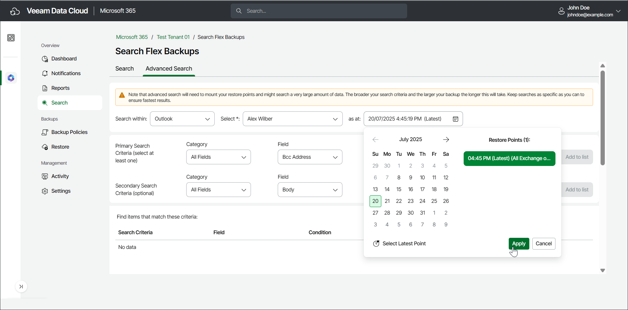Click the Test Tenant 01 breadcrumb link
This screenshot has height=310, width=628.
click(x=173, y=37)
